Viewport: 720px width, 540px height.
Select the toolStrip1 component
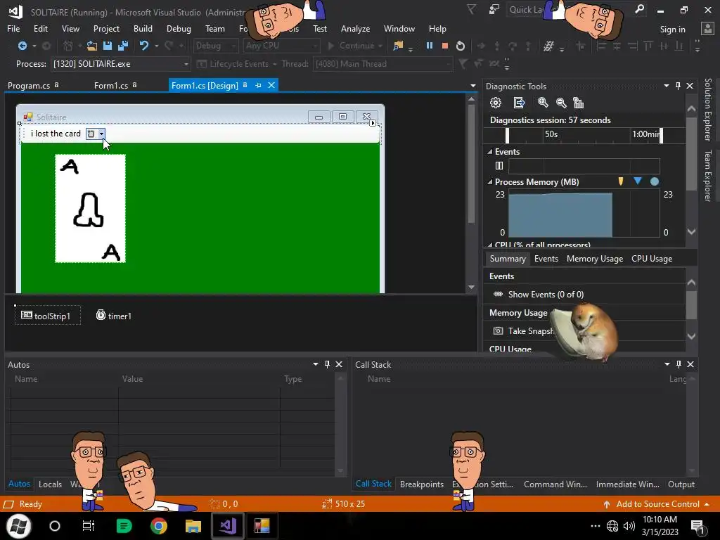[x=47, y=316]
